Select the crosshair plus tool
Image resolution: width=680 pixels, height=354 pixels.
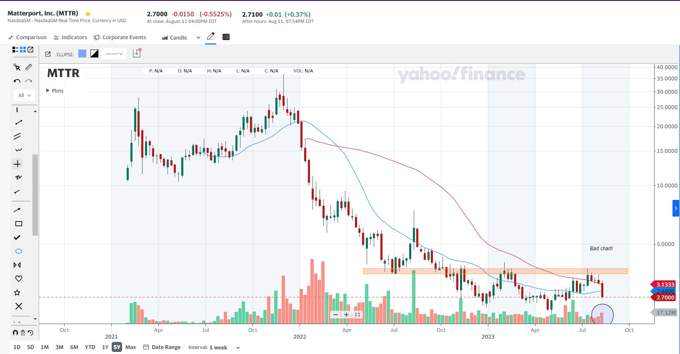[x=17, y=164]
